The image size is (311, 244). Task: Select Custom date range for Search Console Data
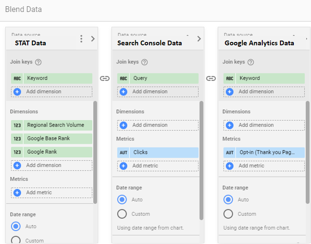point(122,214)
